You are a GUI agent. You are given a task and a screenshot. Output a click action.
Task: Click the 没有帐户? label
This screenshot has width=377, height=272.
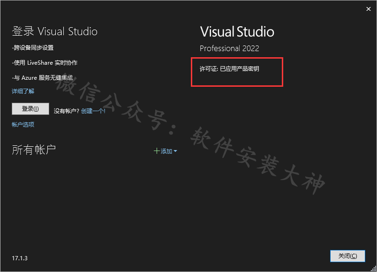coord(67,111)
